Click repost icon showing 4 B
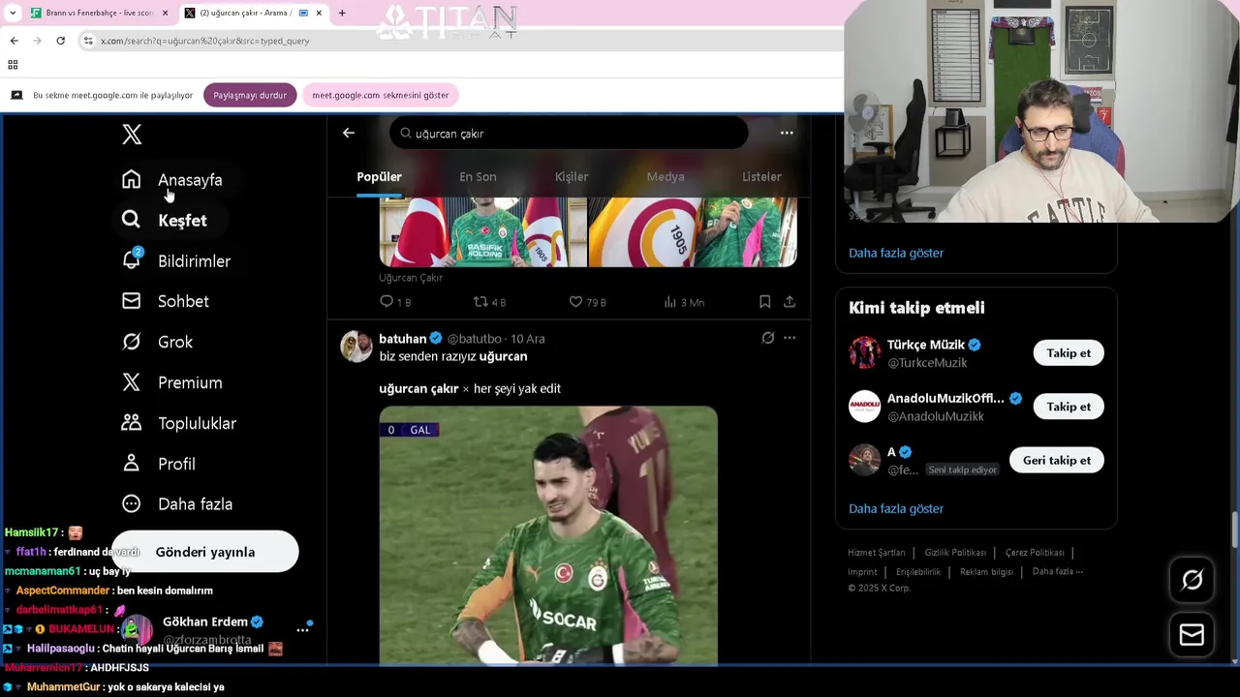Image resolution: width=1240 pixels, height=697 pixels. point(489,302)
